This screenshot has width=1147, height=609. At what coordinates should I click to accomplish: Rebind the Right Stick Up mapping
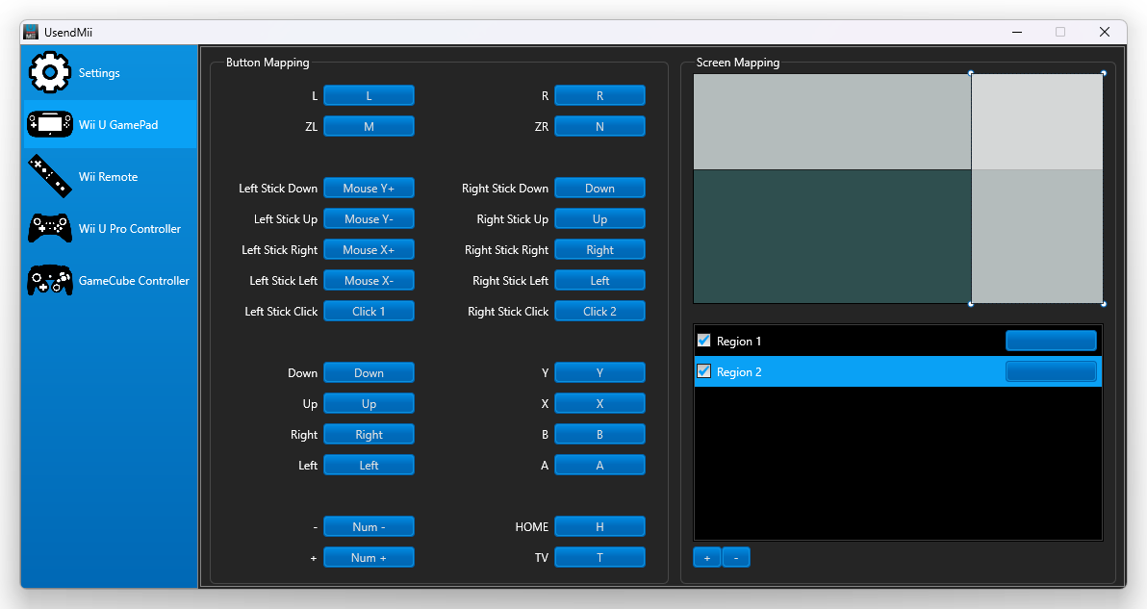pyautogui.click(x=599, y=218)
